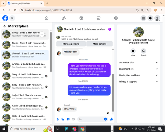Reload the Messenger page
This screenshot has height=132, width=165.
pos(15,10)
